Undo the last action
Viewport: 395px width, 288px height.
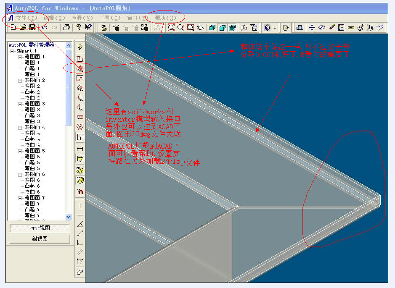[x=45, y=27]
